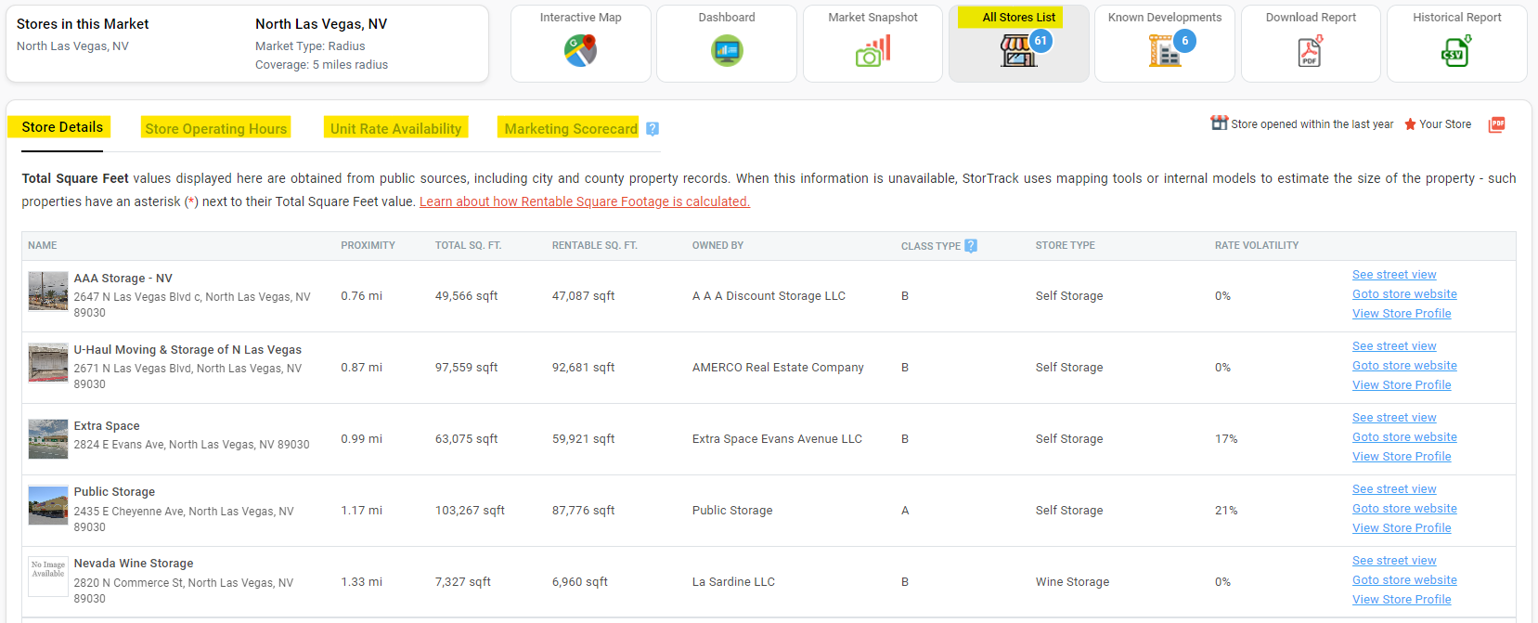Viewport: 1538px width, 623px height.
Task: Click the RATE VOLATILITY column header
Action: click(1257, 246)
